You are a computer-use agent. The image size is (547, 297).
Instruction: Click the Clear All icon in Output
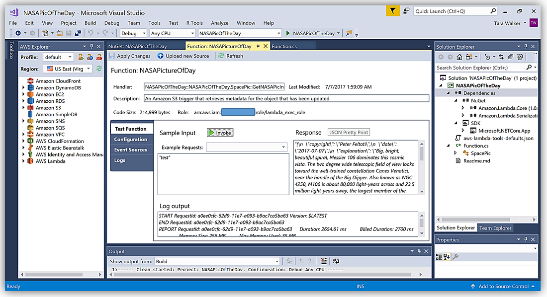[x=324, y=261]
